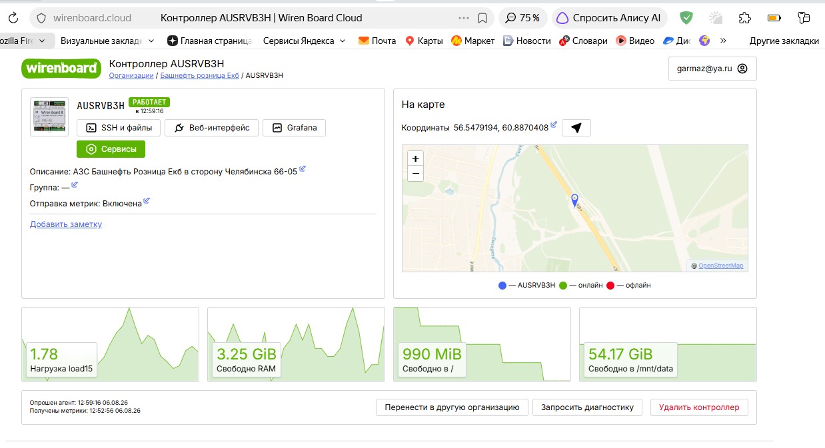
Task: Click the green Сервисы button
Action: pyautogui.click(x=111, y=149)
